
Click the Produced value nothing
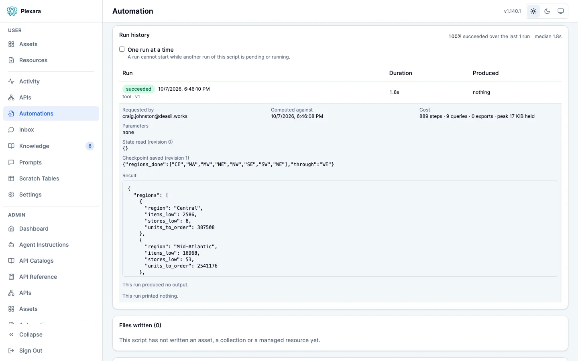tap(481, 92)
